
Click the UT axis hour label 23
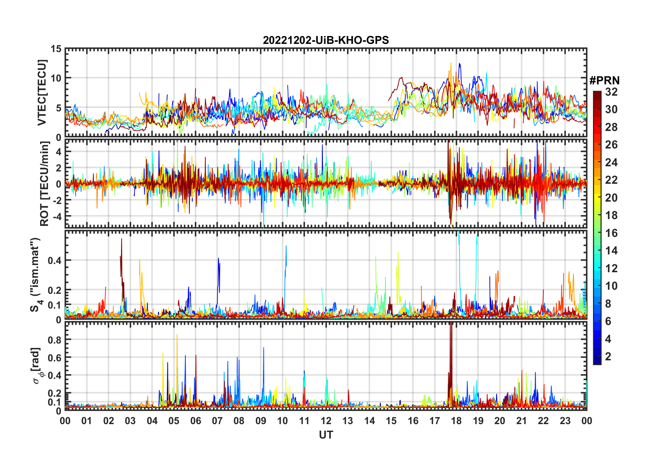coord(565,421)
